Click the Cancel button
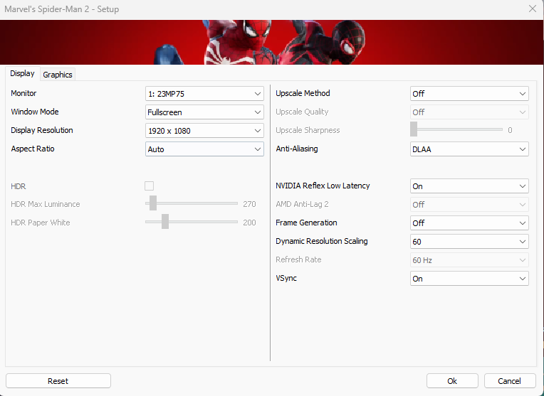The image size is (544, 396). tap(510, 381)
